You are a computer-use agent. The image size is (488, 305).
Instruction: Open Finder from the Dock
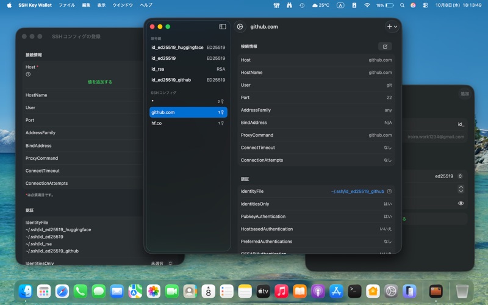tap(26, 292)
